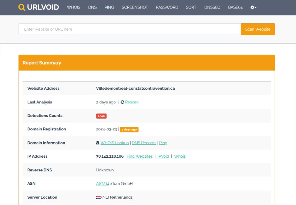Click the Scan Website button
Screen dimensions: 296x205
point(258,29)
